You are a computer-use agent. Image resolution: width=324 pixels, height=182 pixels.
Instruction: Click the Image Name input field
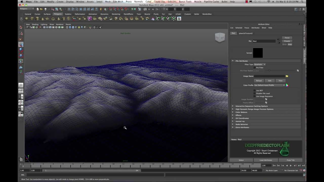click(x=270, y=76)
